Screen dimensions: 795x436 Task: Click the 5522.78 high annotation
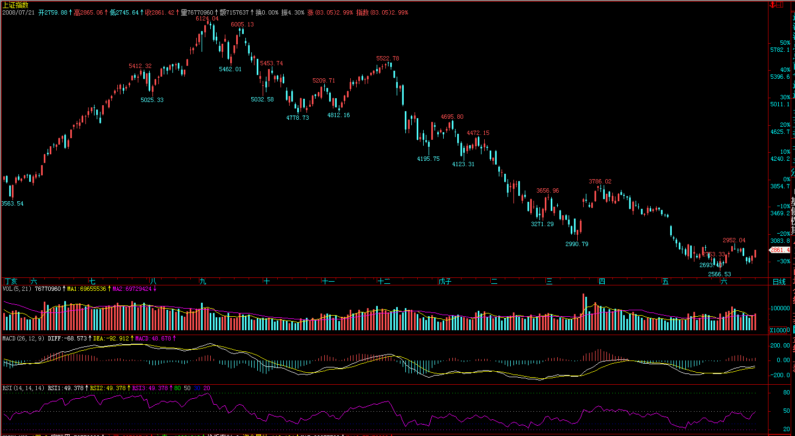[x=388, y=58]
